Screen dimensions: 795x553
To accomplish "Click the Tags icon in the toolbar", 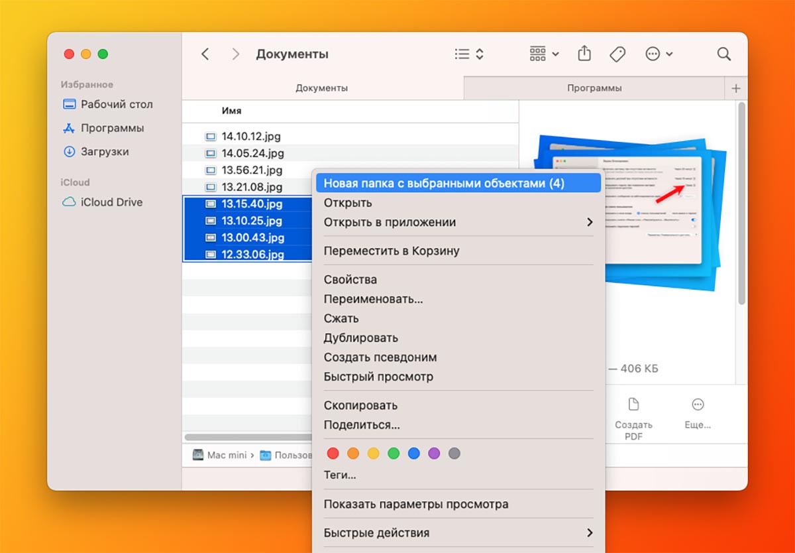I will pos(617,54).
